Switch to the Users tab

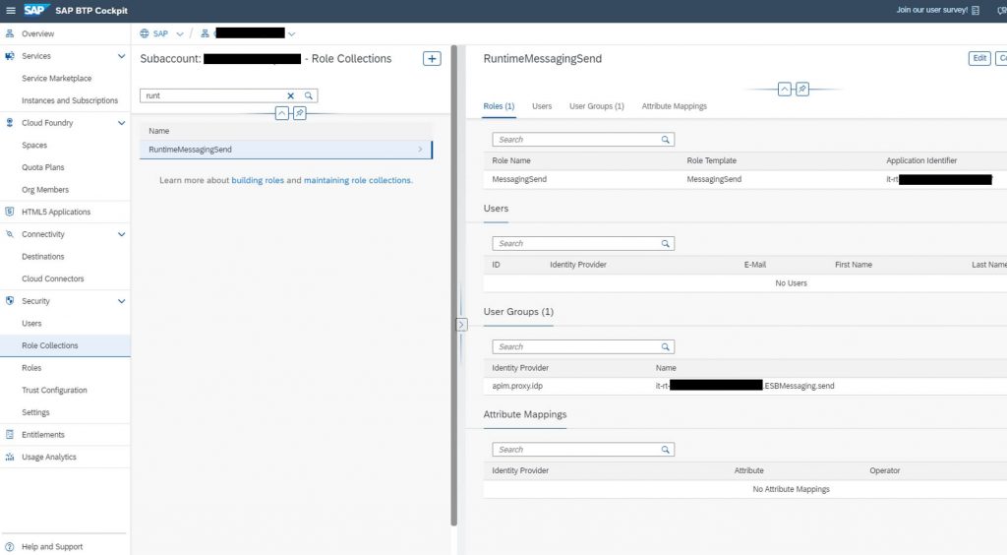point(542,106)
